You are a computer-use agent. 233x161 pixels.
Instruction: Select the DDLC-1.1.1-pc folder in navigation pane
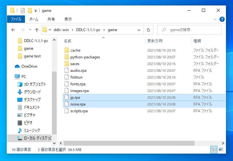[x=33, y=41]
